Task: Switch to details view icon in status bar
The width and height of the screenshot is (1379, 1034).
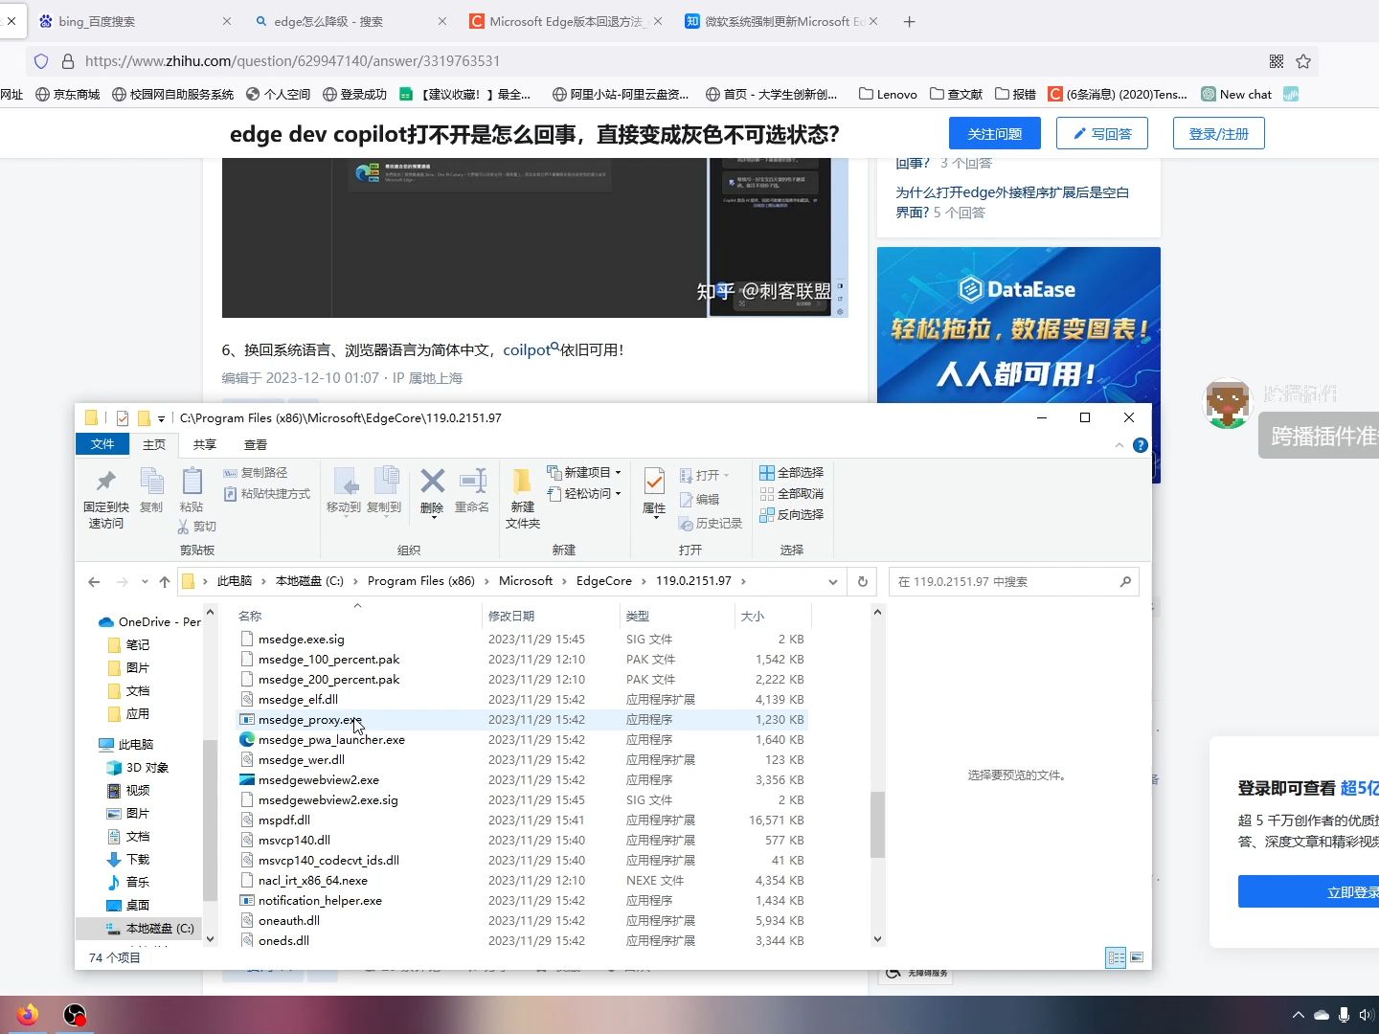Action: pyautogui.click(x=1116, y=957)
